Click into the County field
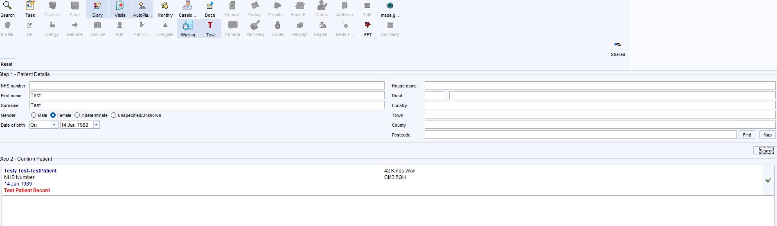The width and height of the screenshot is (777, 226). click(x=600, y=125)
